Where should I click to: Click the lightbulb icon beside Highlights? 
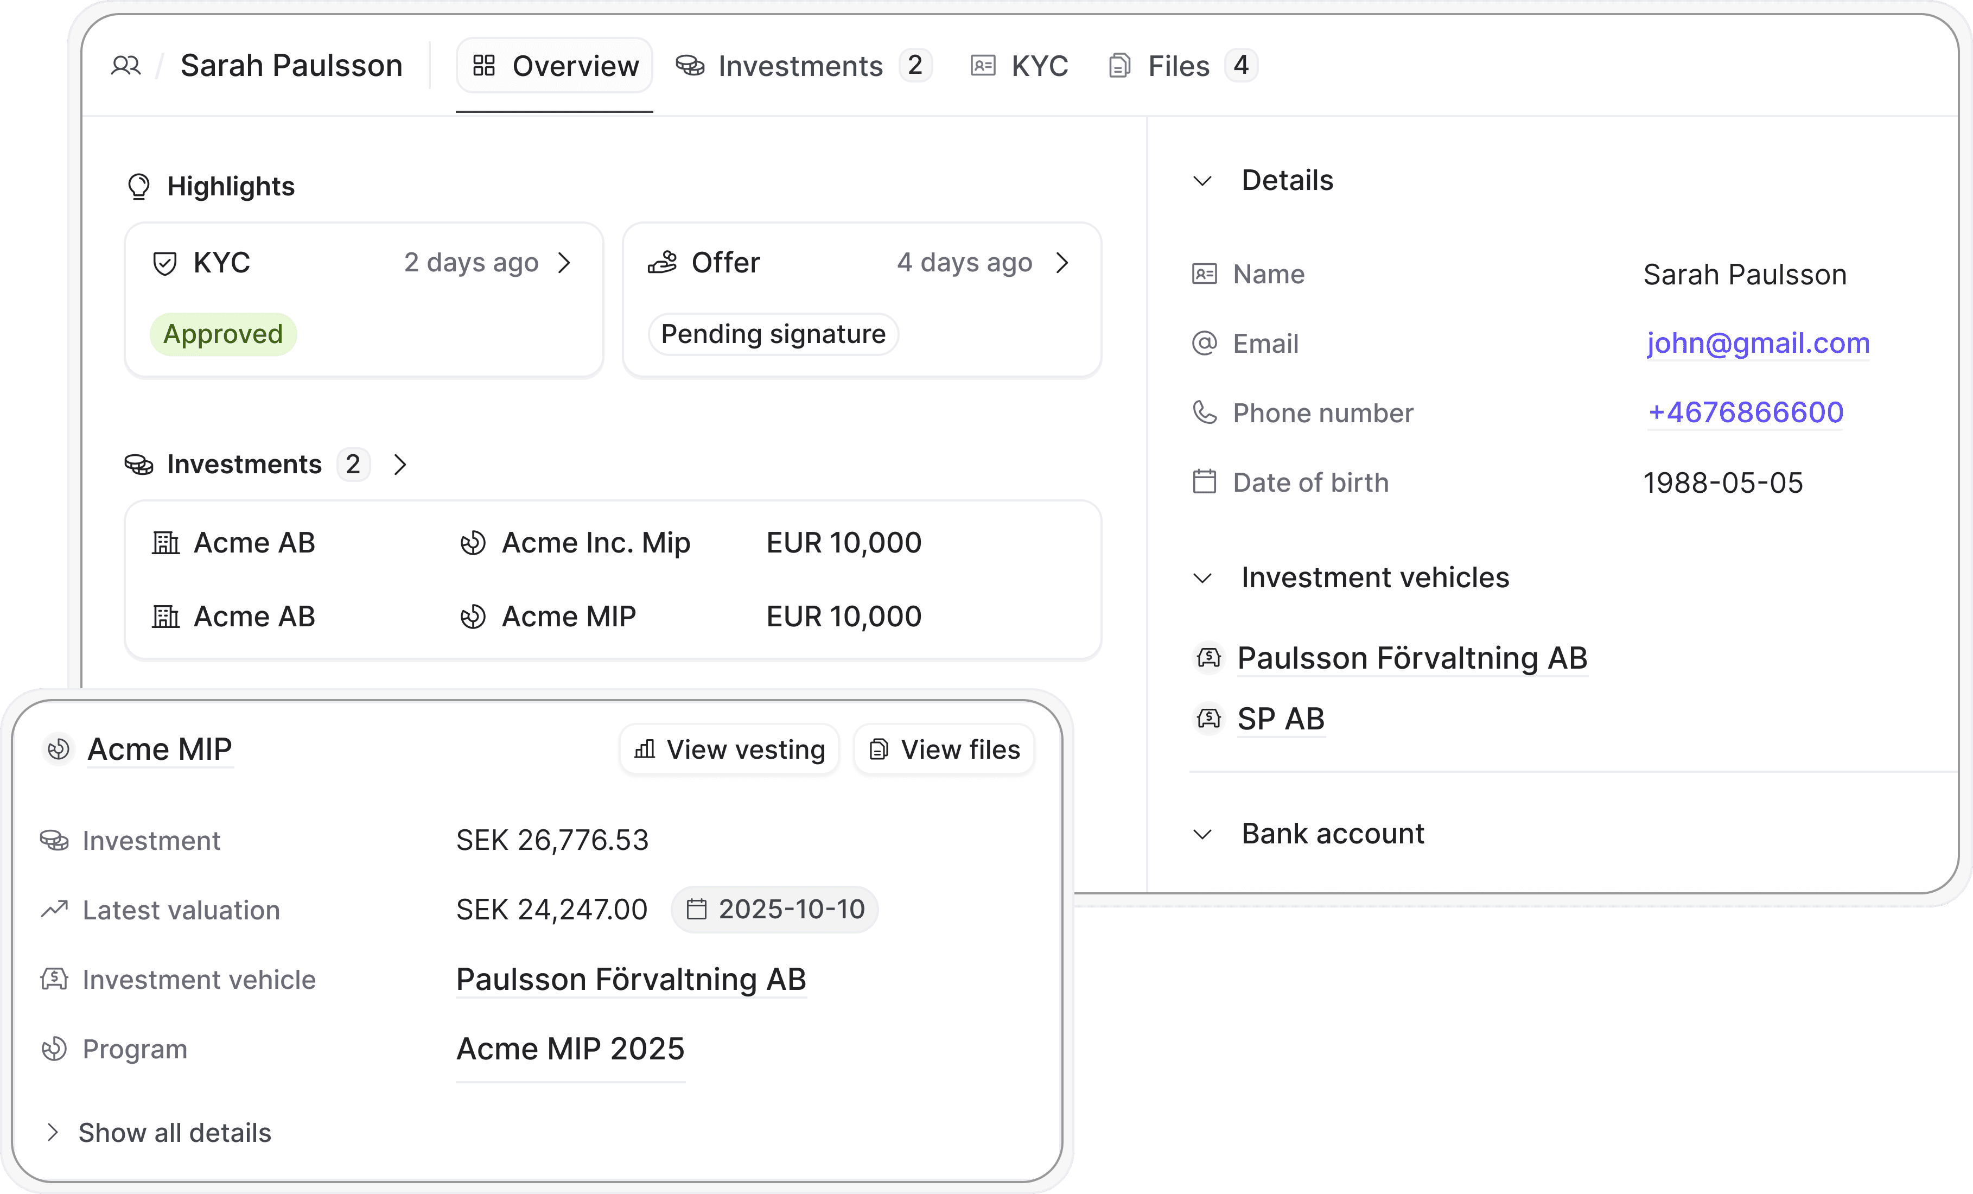(138, 187)
